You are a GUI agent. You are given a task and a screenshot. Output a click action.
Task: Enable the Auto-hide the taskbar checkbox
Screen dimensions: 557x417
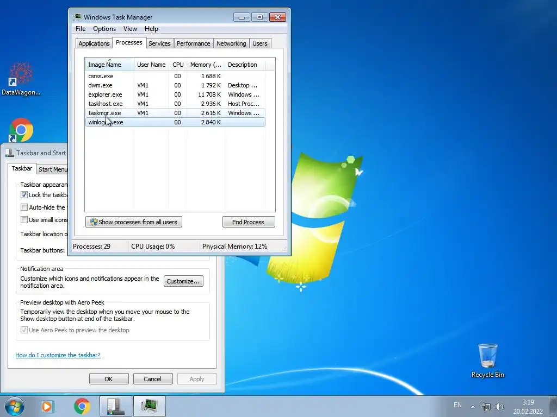coord(24,207)
